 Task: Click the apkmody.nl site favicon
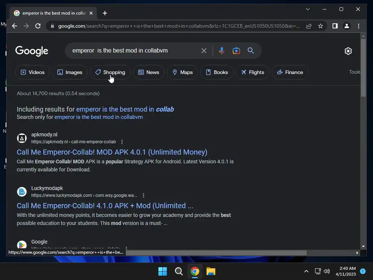pos(22,138)
